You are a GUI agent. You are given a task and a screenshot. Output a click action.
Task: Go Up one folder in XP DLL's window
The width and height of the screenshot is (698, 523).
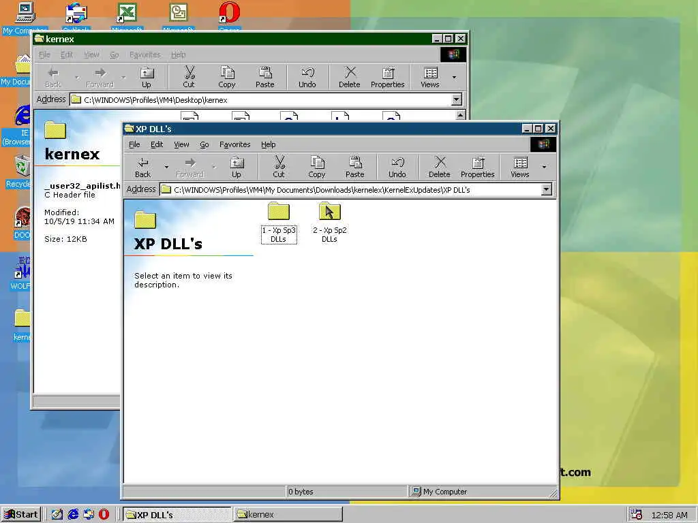click(237, 168)
